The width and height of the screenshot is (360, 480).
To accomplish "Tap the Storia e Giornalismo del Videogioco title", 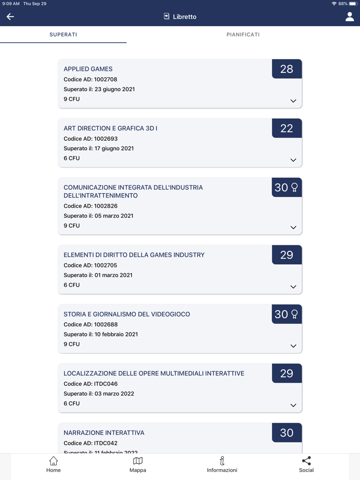I will coord(127,314).
